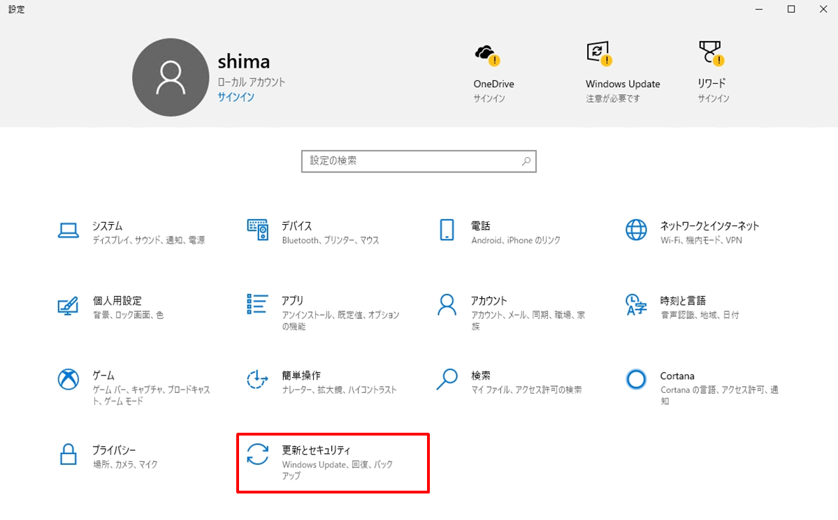This screenshot has height=520, width=838.
Task: Open the ゲーム Xbox icon
Action: click(x=68, y=380)
